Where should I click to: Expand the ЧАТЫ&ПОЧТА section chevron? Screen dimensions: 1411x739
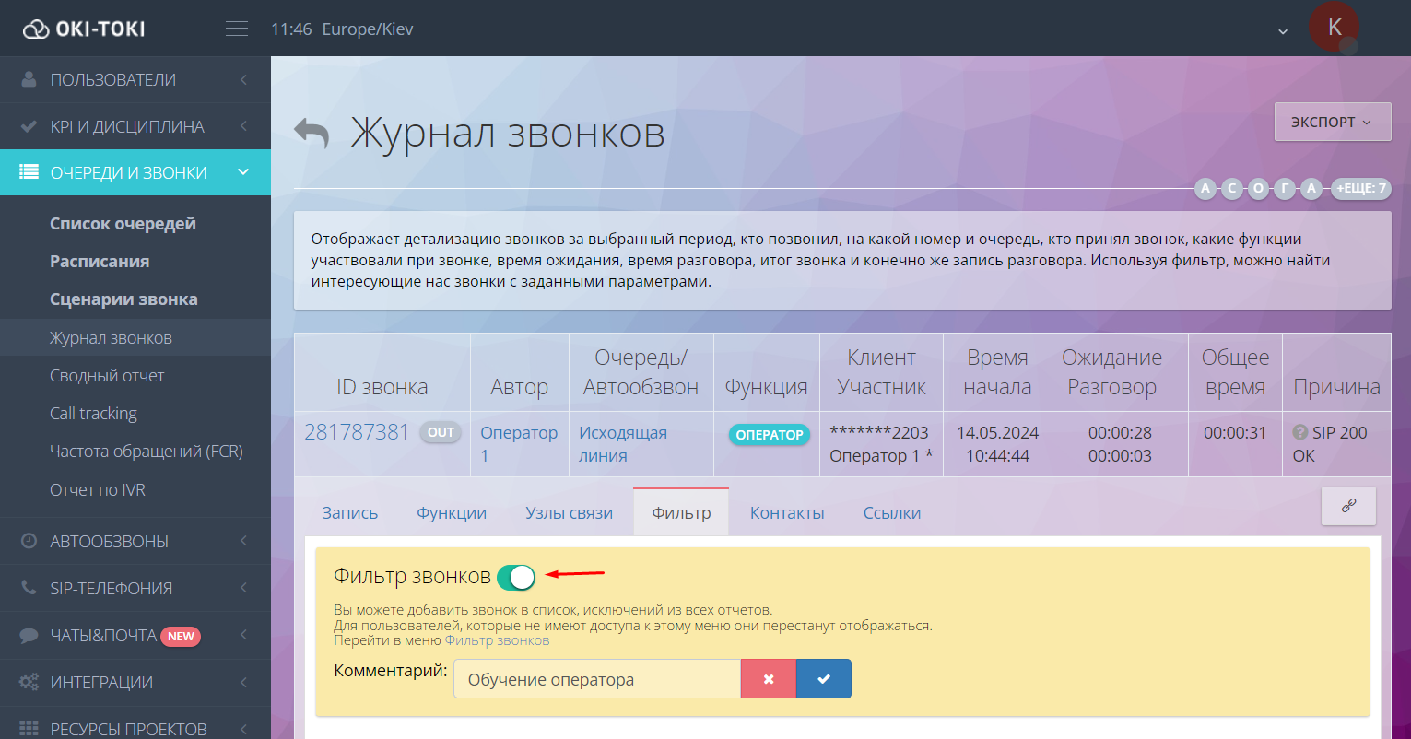(x=243, y=635)
